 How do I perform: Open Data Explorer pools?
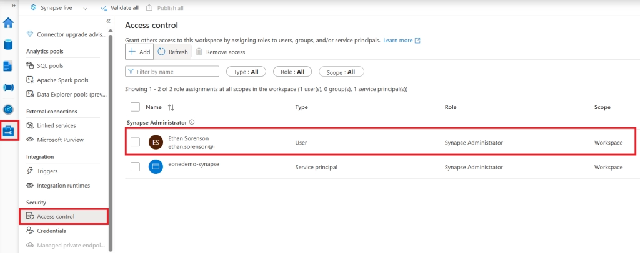pos(66,94)
